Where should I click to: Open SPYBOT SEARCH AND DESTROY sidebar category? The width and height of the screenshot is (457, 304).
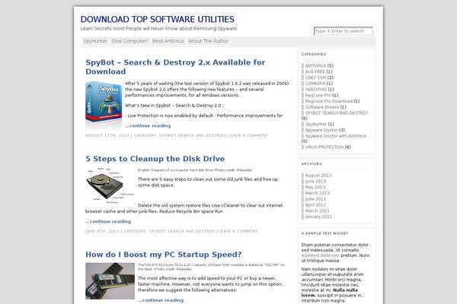coord(337,113)
